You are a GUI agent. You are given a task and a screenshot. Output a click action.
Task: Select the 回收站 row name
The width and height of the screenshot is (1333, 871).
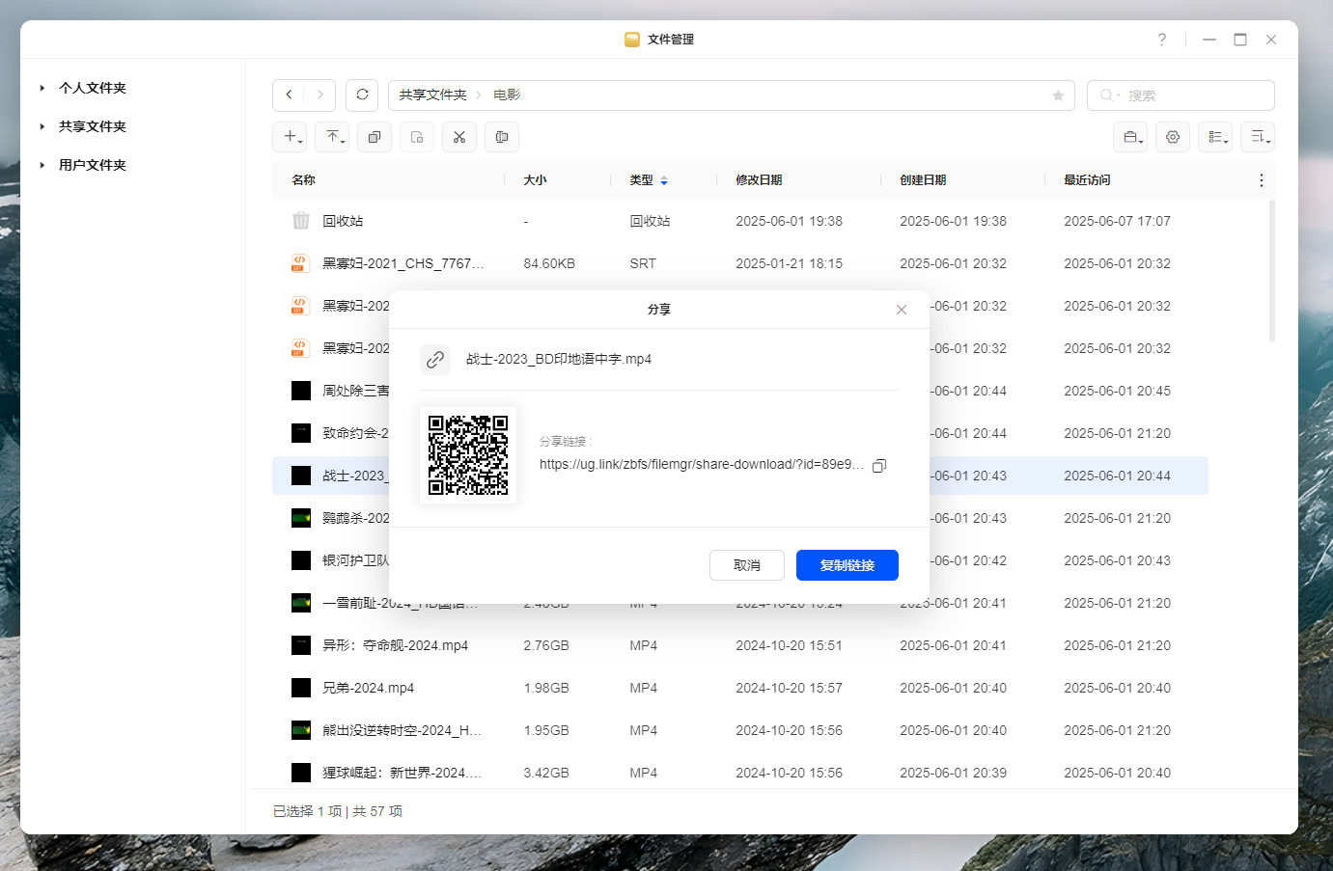point(343,221)
